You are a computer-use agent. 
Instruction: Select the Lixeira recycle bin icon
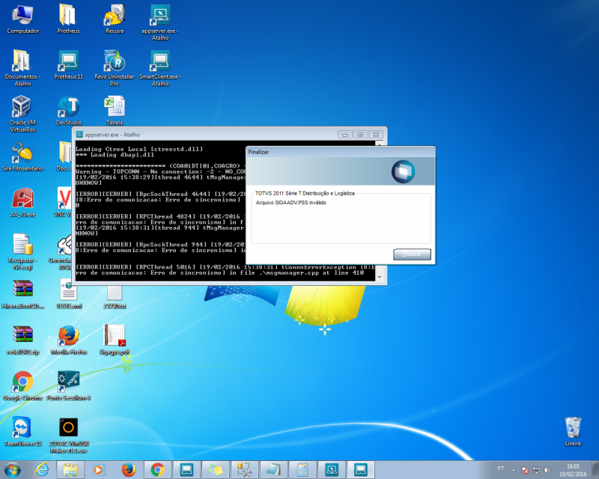click(x=573, y=432)
